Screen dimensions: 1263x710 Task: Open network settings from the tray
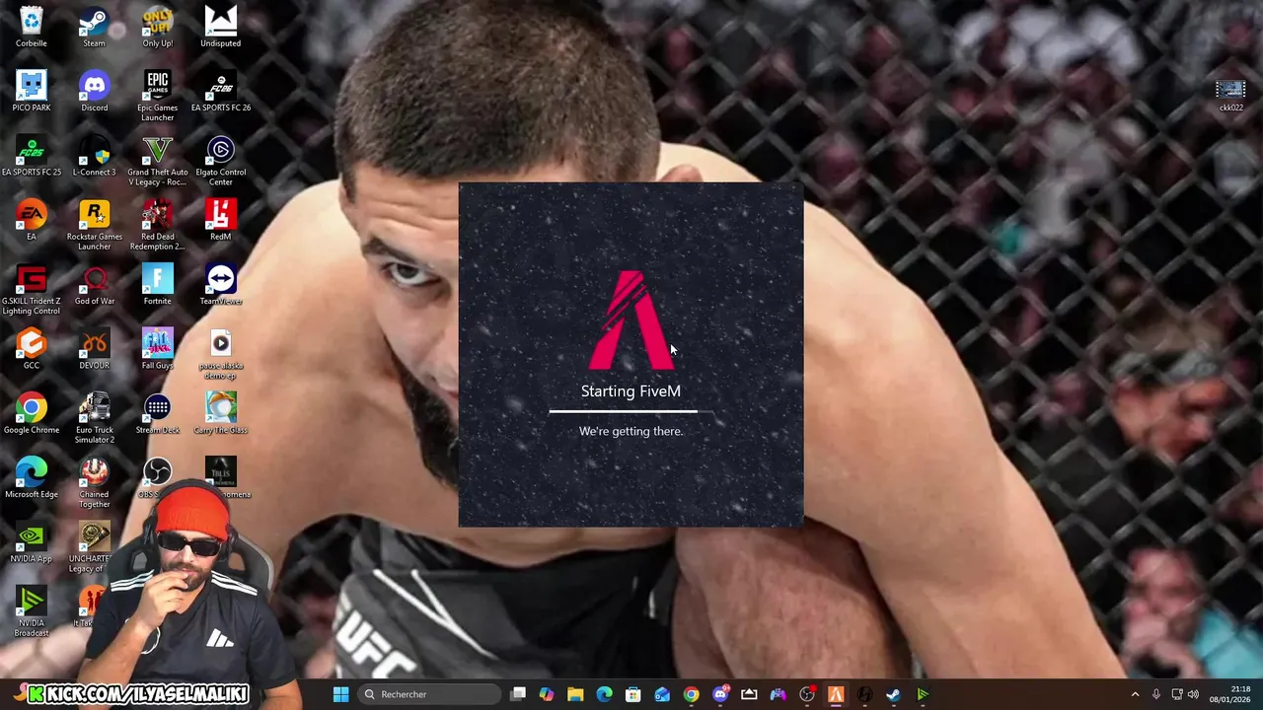[1177, 694]
